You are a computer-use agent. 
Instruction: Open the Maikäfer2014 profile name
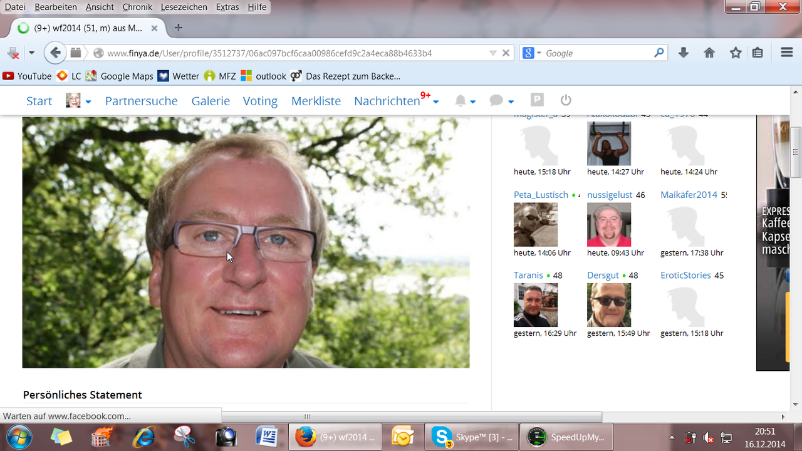click(x=689, y=195)
